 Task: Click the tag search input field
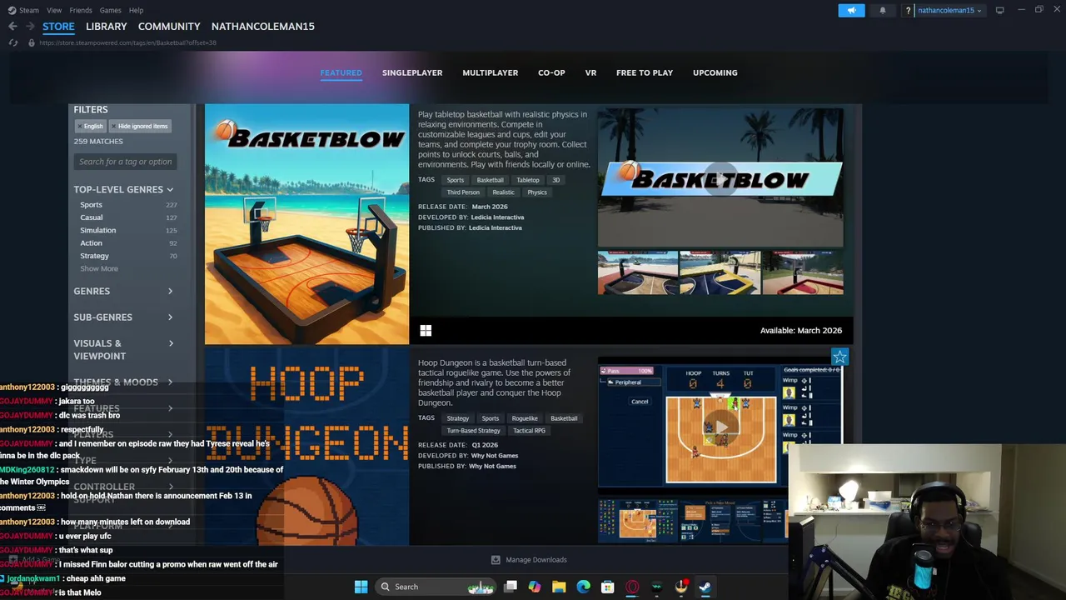(125, 162)
